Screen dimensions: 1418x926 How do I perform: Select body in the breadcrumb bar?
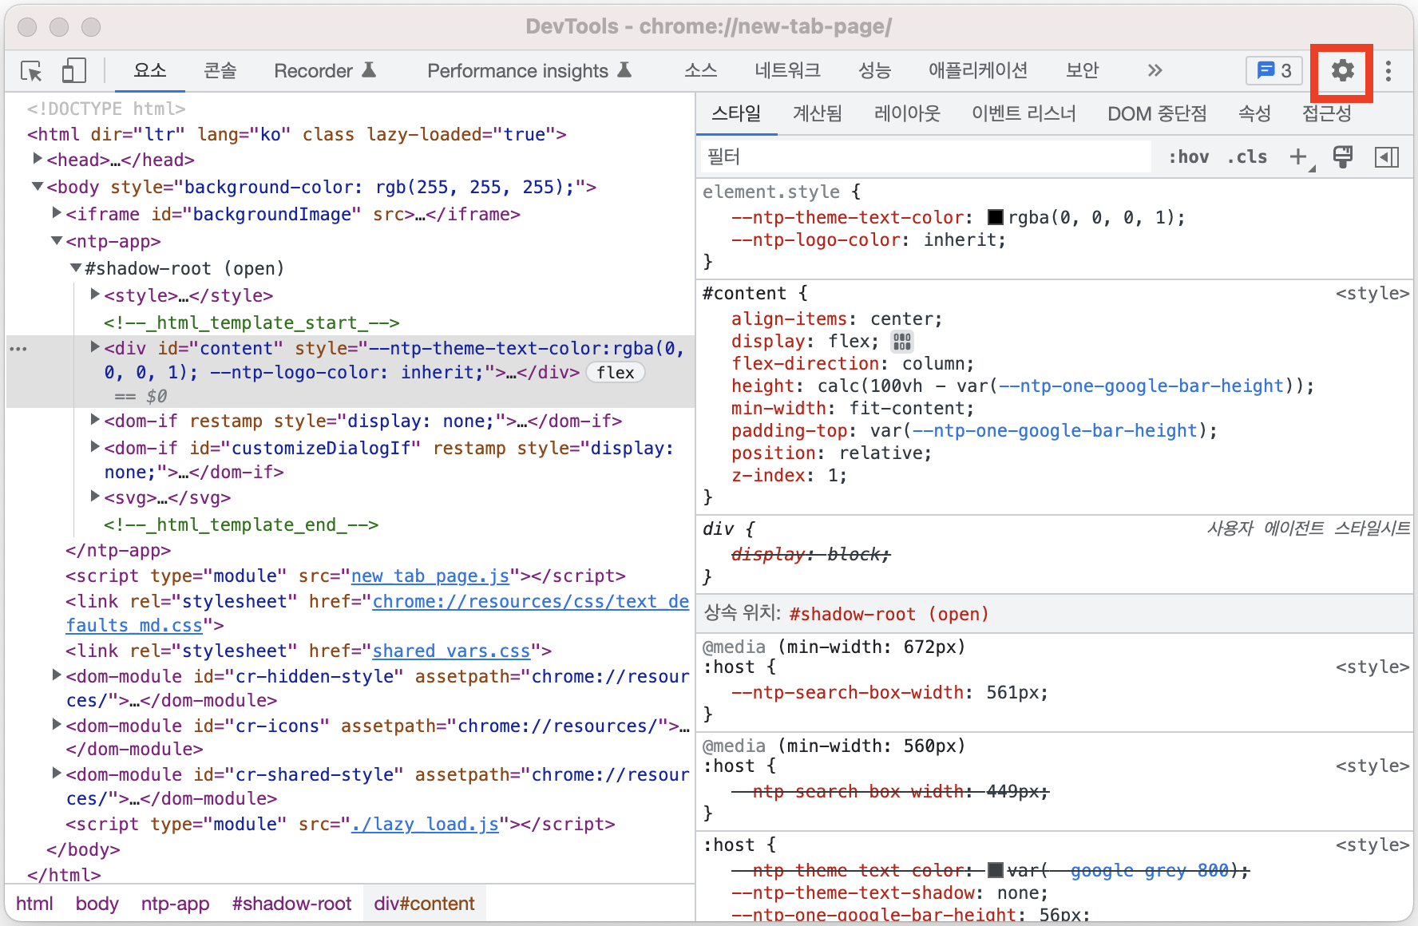pos(97,904)
